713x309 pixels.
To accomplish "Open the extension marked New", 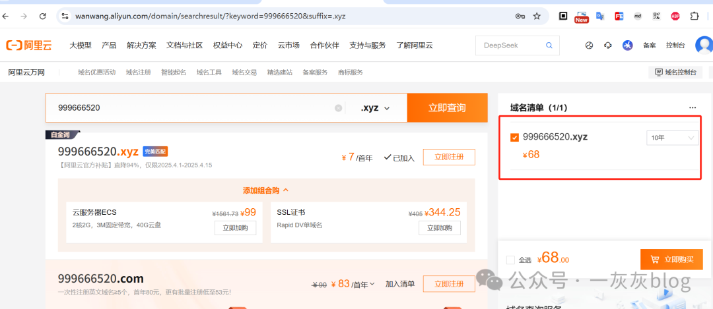I will (581, 16).
